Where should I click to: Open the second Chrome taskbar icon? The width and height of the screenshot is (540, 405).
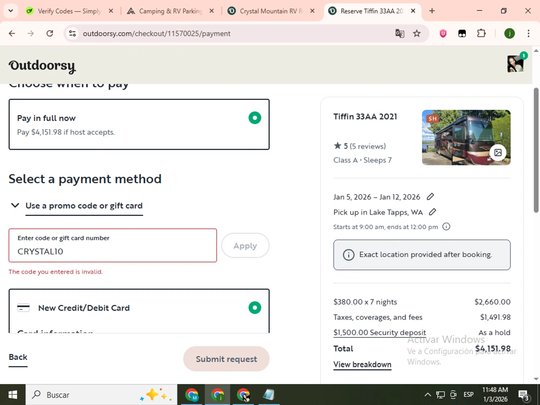(217, 395)
